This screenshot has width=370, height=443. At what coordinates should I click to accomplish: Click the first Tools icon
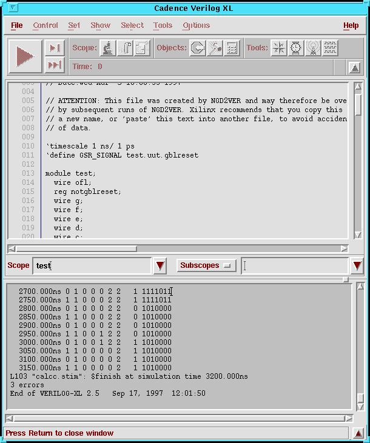coord(278,48)
